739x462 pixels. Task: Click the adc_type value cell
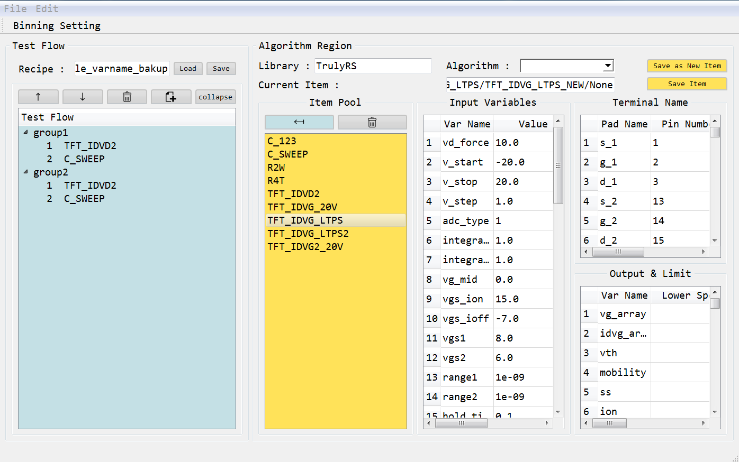(x=523, y=221)
